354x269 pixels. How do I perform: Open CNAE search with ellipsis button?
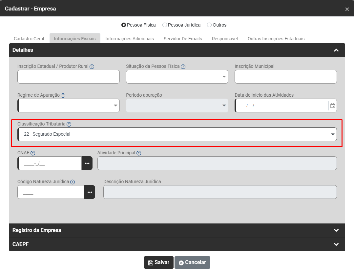[x=87, y=163]
